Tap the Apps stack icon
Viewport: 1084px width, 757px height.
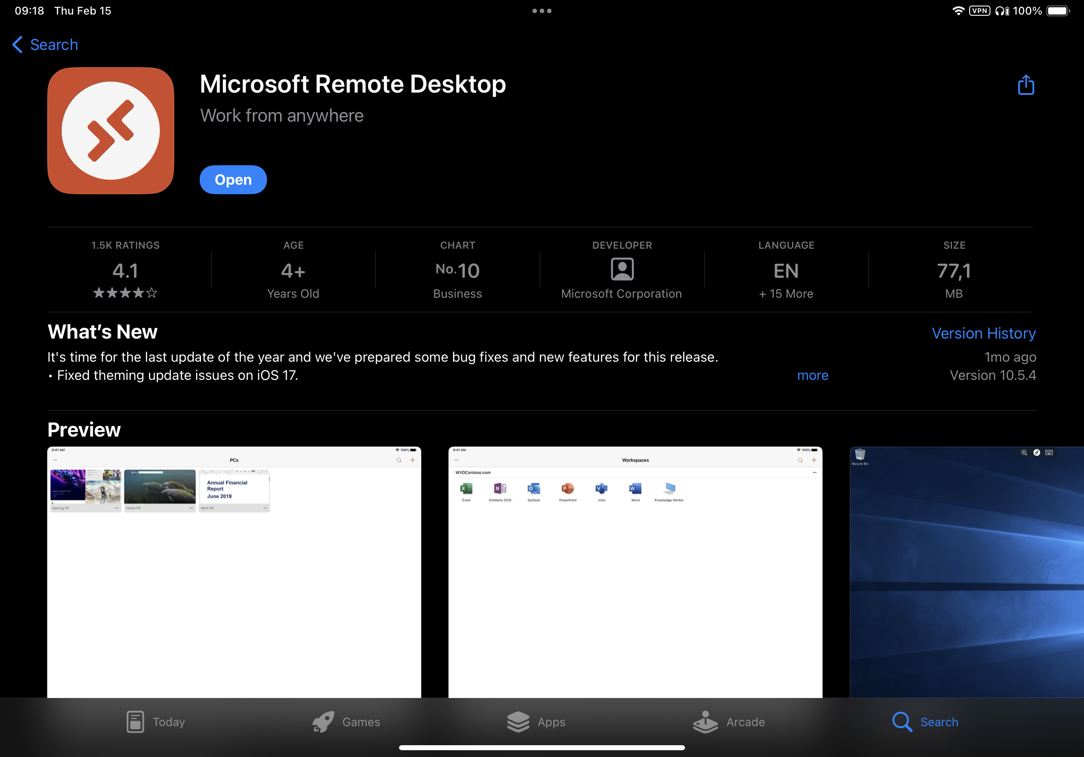click(518, 722)
